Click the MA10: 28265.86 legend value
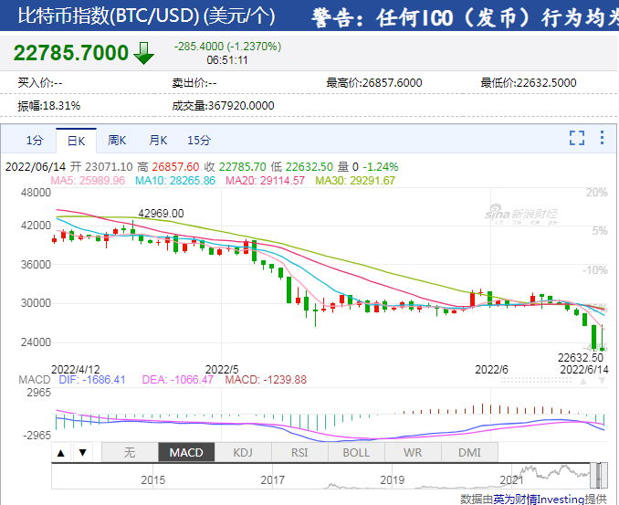 pyautogui.click(x=175, y=181)
